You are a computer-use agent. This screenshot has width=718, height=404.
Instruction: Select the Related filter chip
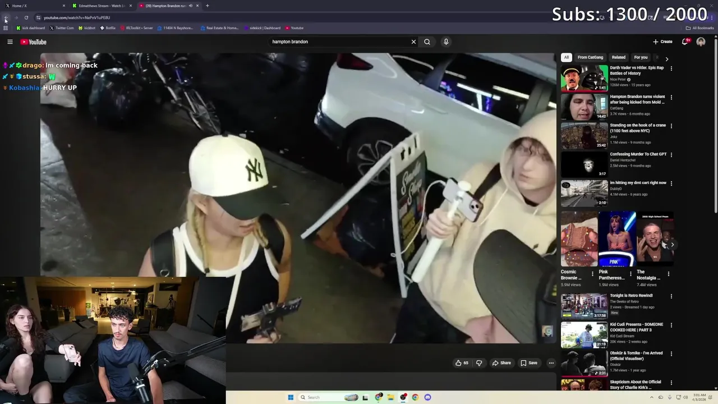(x=619, y=57)
